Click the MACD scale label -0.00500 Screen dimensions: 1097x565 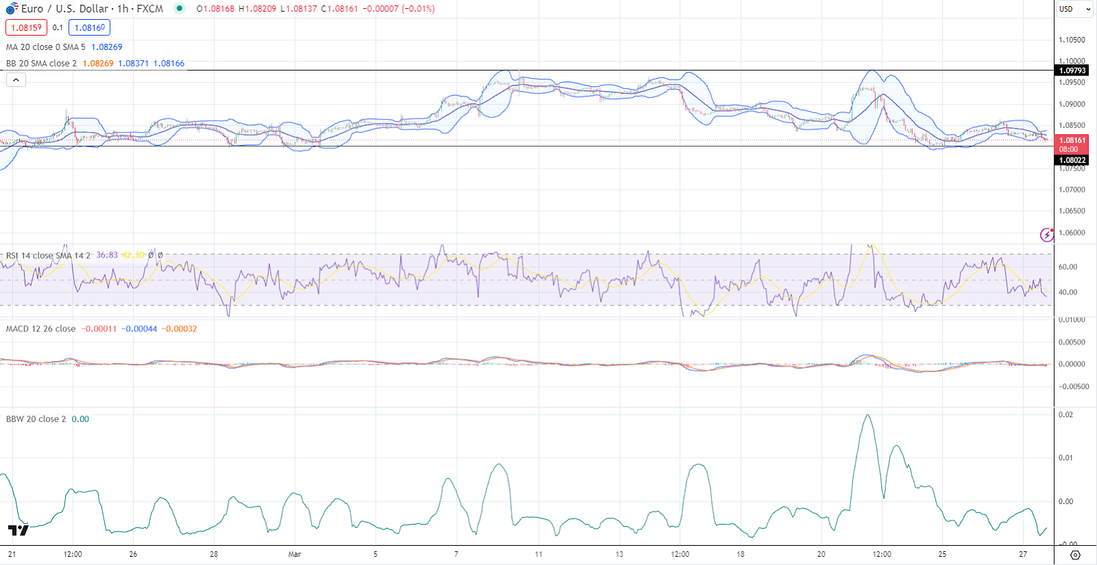pos(1074,386)
